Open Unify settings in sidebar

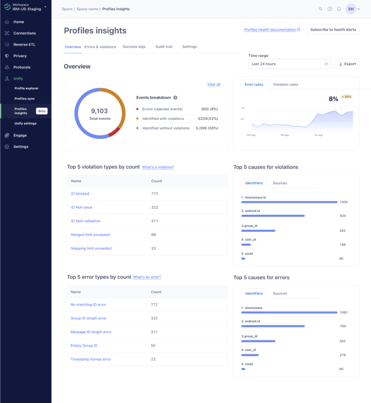click(25, 123)
